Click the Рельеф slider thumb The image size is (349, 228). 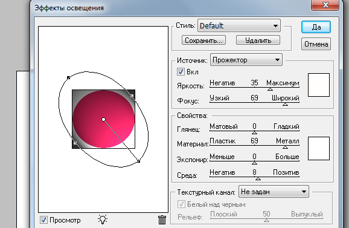[x=266, y=220]
